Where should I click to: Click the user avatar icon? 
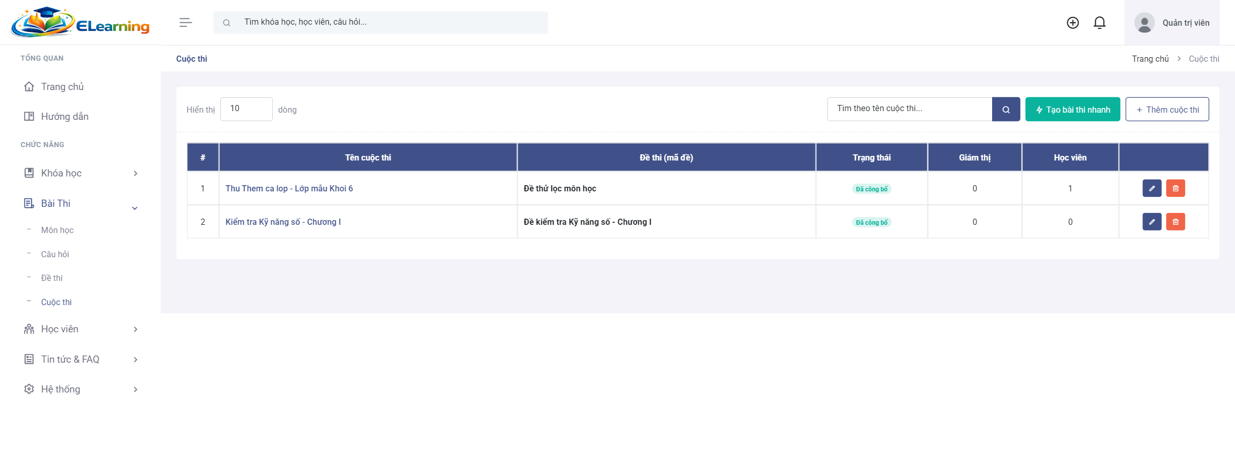coord(1144,23)
